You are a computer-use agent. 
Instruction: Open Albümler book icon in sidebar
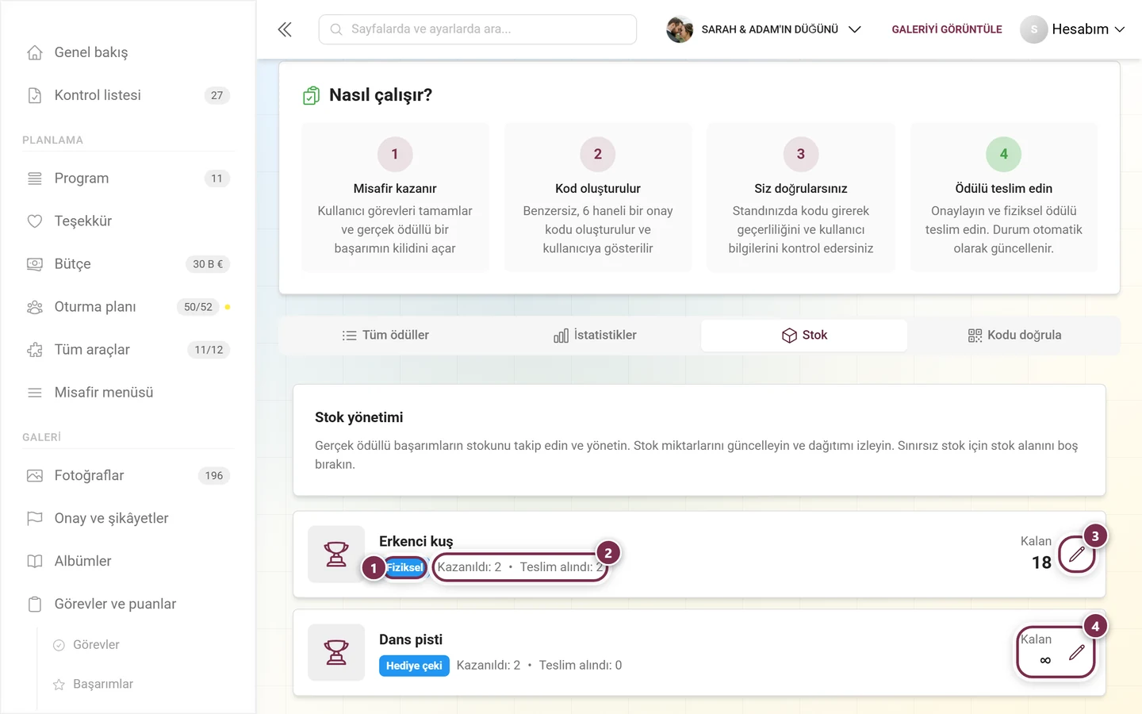(x=35, y=562)
